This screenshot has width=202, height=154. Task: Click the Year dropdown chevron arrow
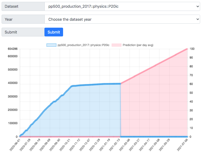point(197,19)
